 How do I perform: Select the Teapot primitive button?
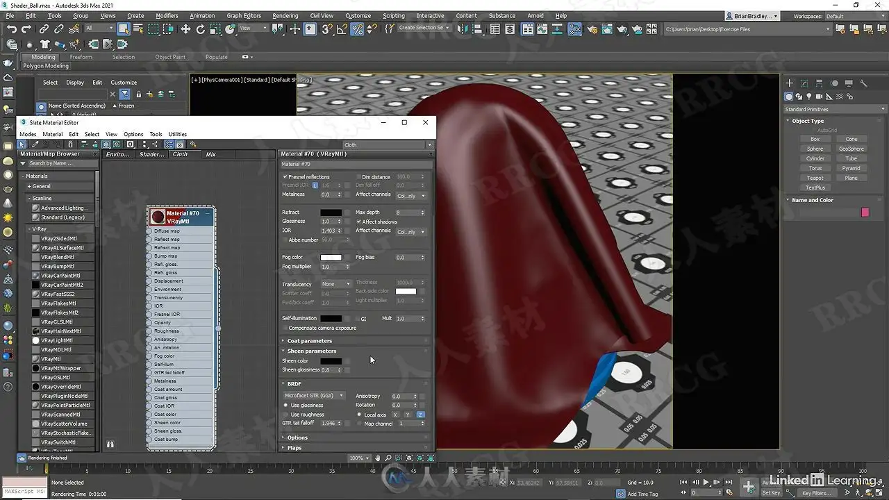pyautogui.click(x=815, y=178)
